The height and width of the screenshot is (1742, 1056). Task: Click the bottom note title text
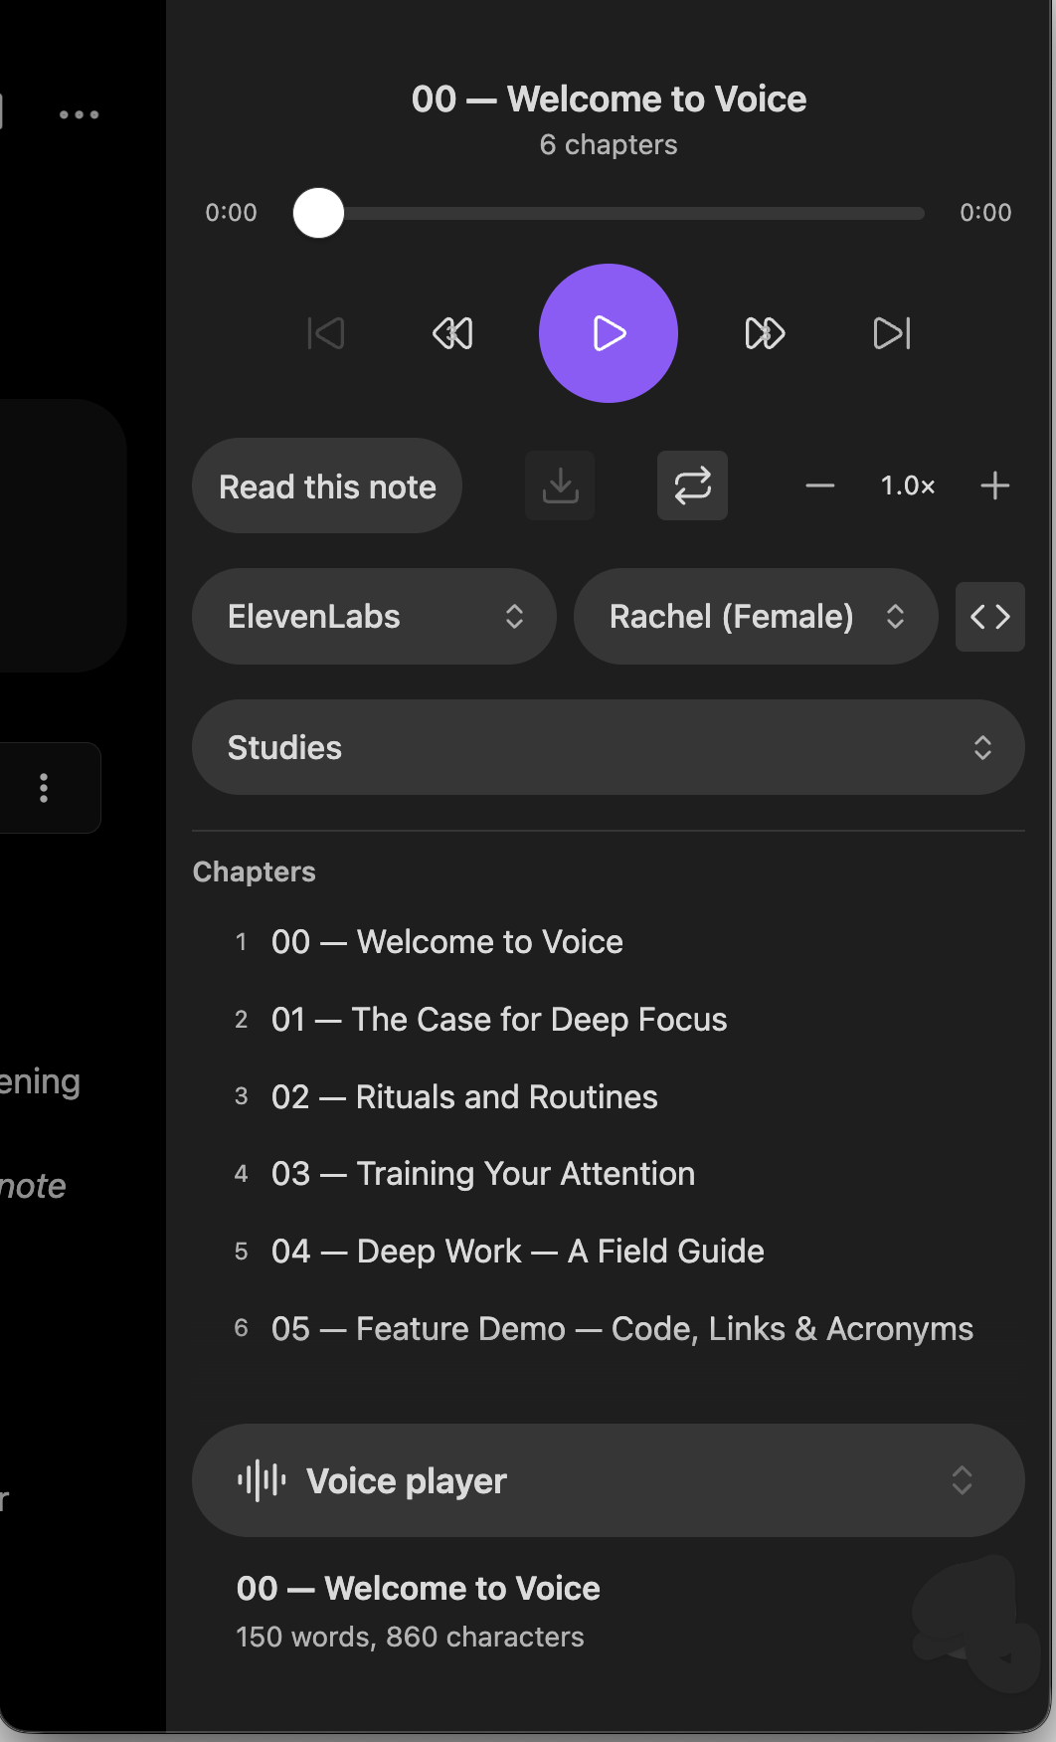coord(418,1589)
